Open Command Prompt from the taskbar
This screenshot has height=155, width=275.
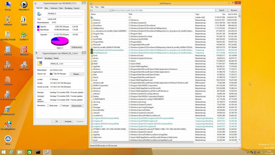click(x=38, y=152)
